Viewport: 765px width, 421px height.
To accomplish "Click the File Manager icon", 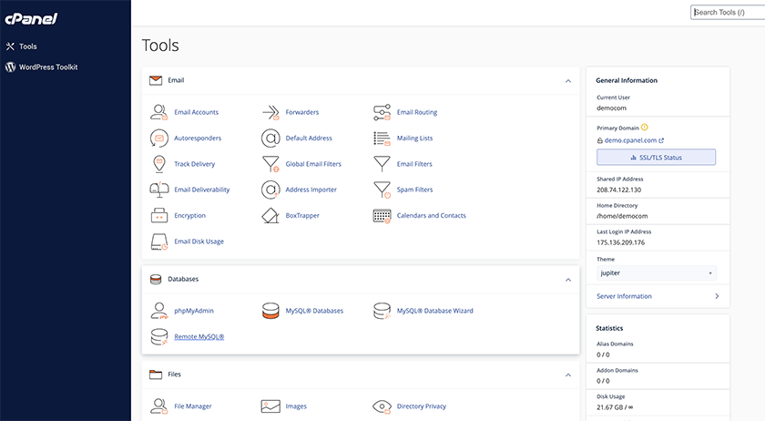I will coord(159,406).
